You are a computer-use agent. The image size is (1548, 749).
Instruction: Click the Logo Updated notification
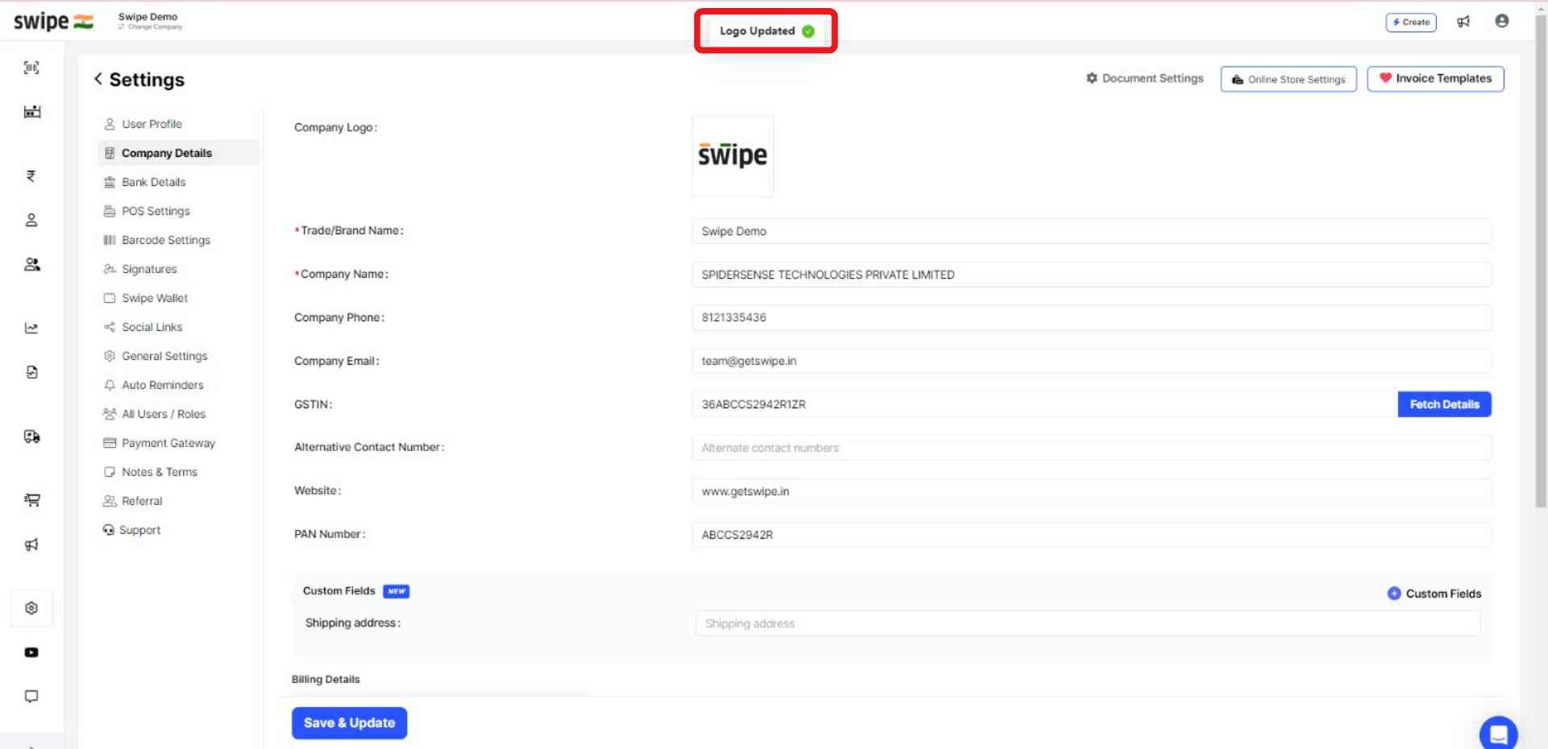pos(766,31)
